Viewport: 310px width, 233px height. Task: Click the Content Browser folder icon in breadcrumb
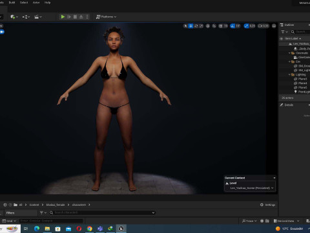click(x=15, y=205)
